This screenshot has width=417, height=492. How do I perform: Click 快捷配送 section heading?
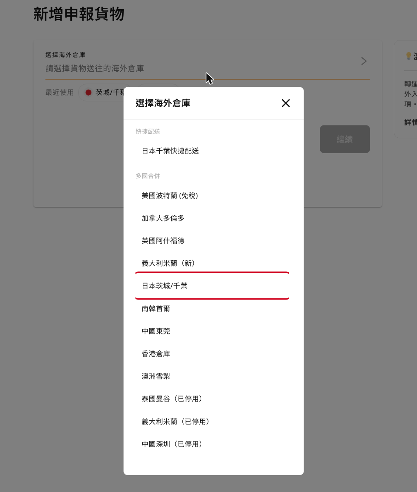[x=148, y=132]
